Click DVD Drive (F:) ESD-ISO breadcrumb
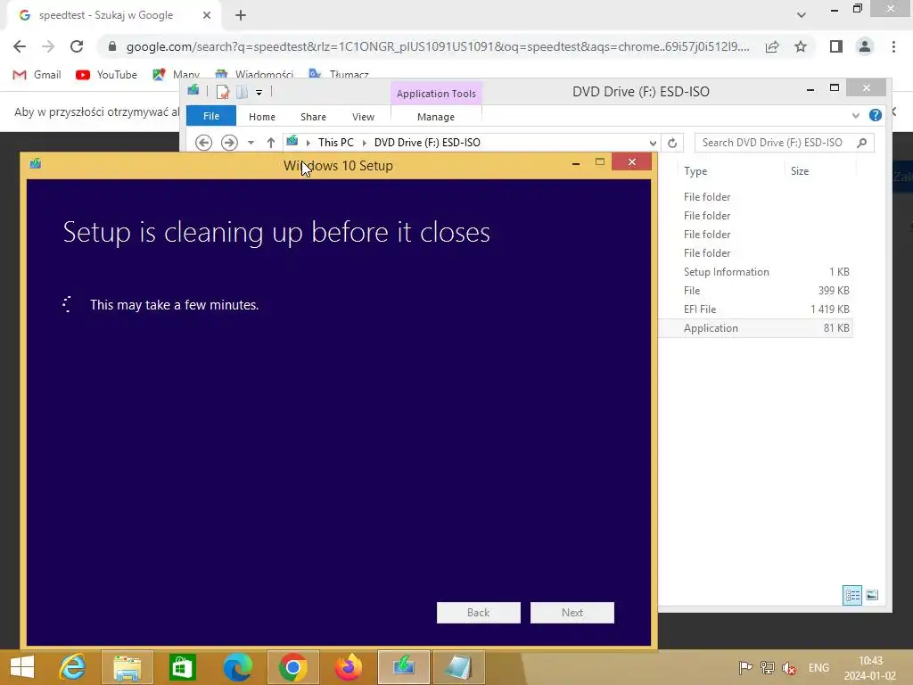This screenshot has width=913, height=685. click(x=427, y=142)
